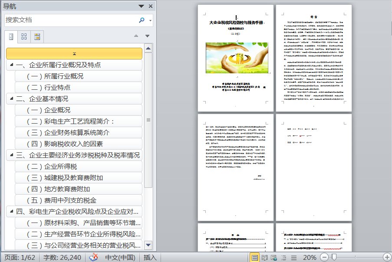Open navigation pane options dropdown arrow
Image resolution: width=392 pixels, height=262 pixels.
[142, 6]
